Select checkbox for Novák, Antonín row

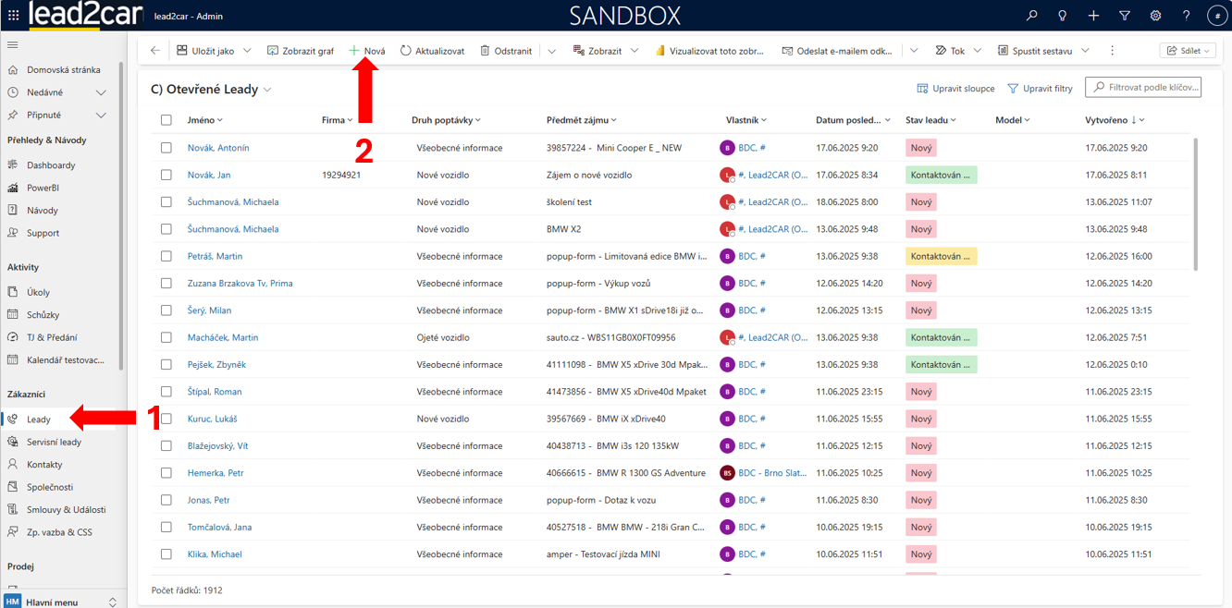166,148
